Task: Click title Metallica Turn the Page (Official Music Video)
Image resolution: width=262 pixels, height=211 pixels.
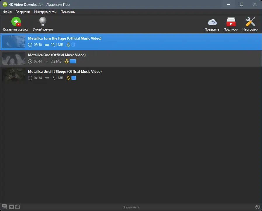Action: [65, 38]
